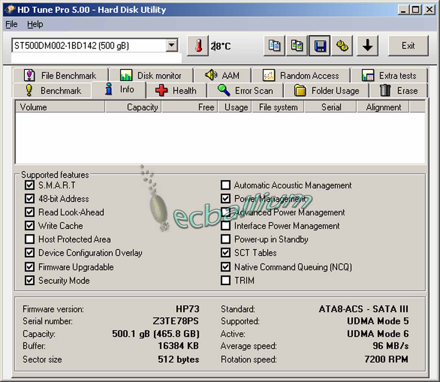
Task: Toggle the S.M.A.R.T checkbox
Action: coord(29,185)
